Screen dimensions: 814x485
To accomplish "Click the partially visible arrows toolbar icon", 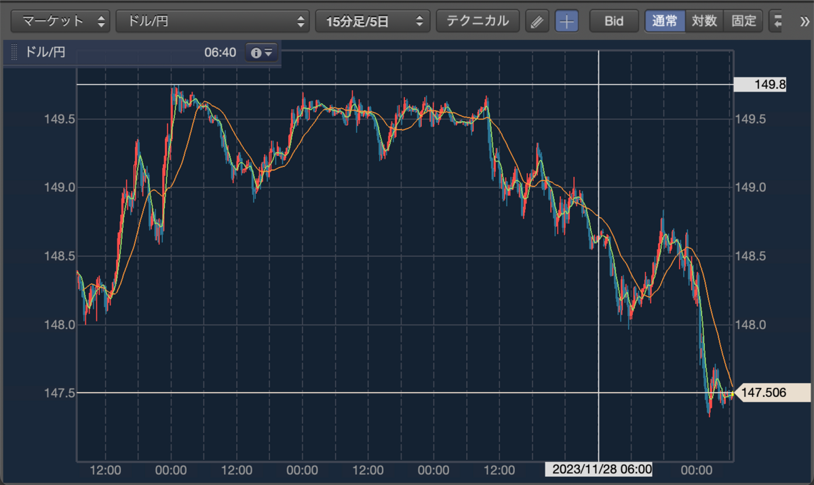I will click(x=777, y=21).
